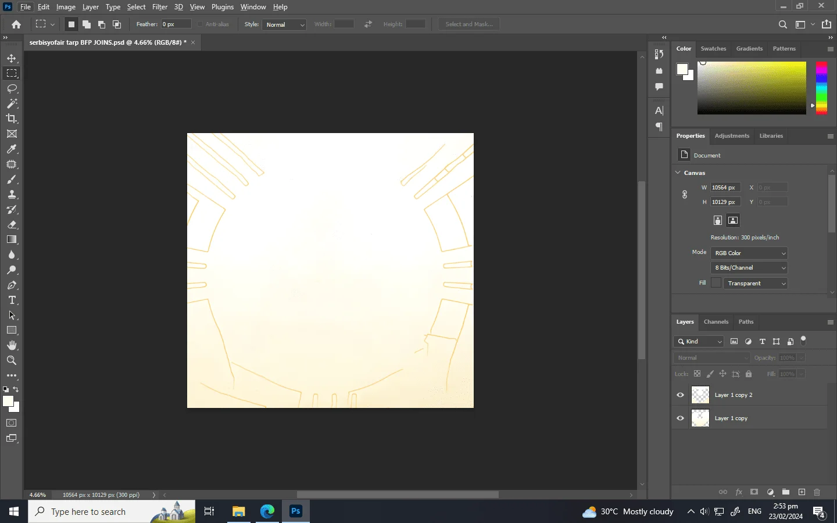Open the RGB Color mode dropdown
837x523 pixels.
tap(749, 253)
